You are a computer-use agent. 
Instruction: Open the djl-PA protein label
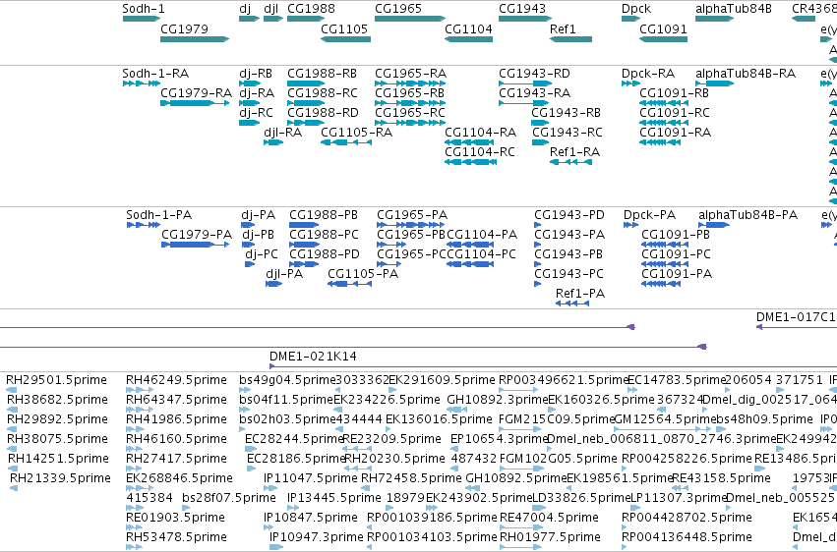click(284, 274)
